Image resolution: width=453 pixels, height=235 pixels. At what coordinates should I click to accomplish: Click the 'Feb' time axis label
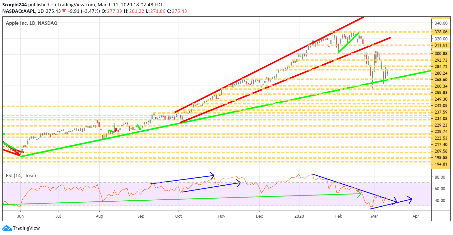[x=339, y=216]
